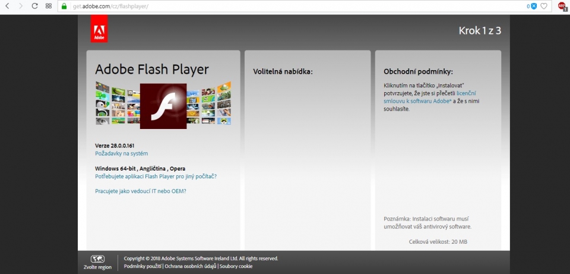Click the Poznámka antivirus note text

[x=427, y=223]
